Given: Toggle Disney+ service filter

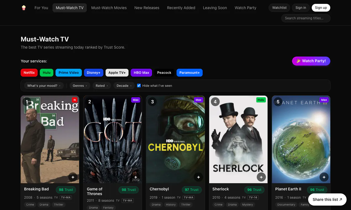Looking at the screenshot, I should [94, 73].
